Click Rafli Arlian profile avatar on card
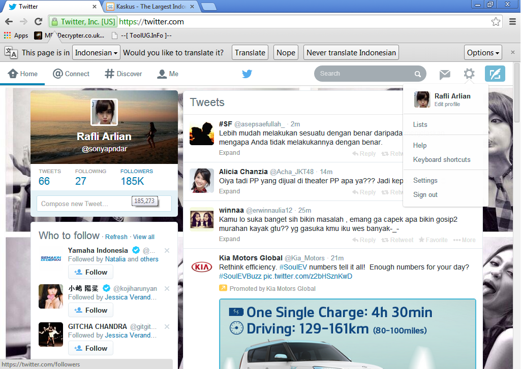Screen dimensions: 521x369 pos(104,112)
